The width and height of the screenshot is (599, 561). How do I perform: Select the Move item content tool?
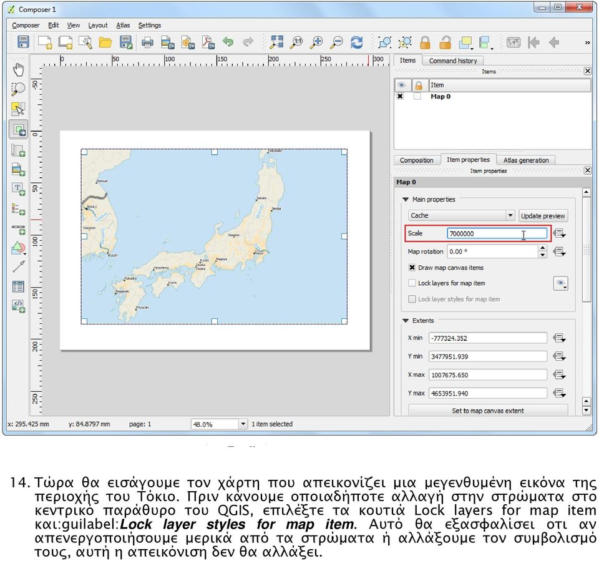click(18, 130)
